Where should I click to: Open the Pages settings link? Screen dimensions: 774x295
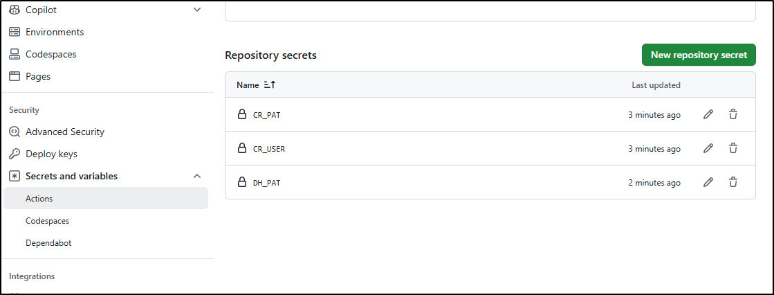point(38,76)
